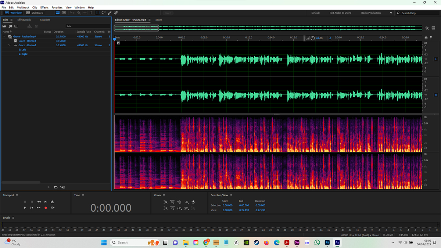Toggle the HUD pin button
The image size is (441, 248).
pos(330,38)
